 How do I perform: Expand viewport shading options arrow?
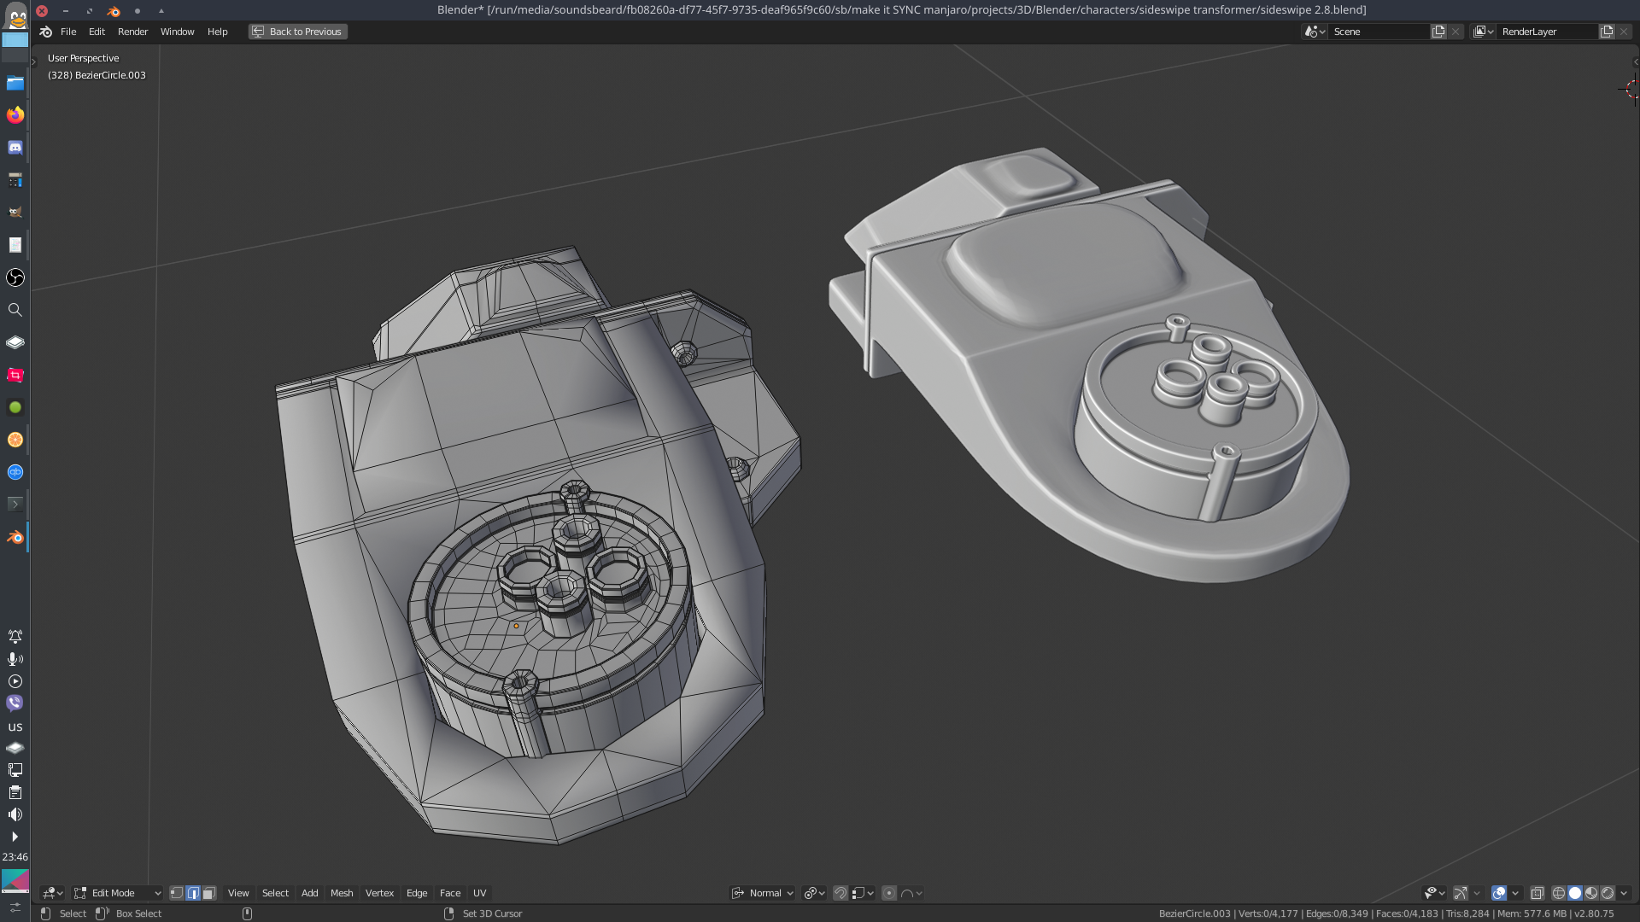tap(1624, 893)
